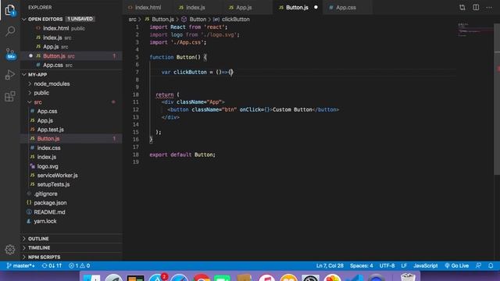Click the master branch indicator
The height and width of the screenshot is (281, 500).
[x=21, y=265]
